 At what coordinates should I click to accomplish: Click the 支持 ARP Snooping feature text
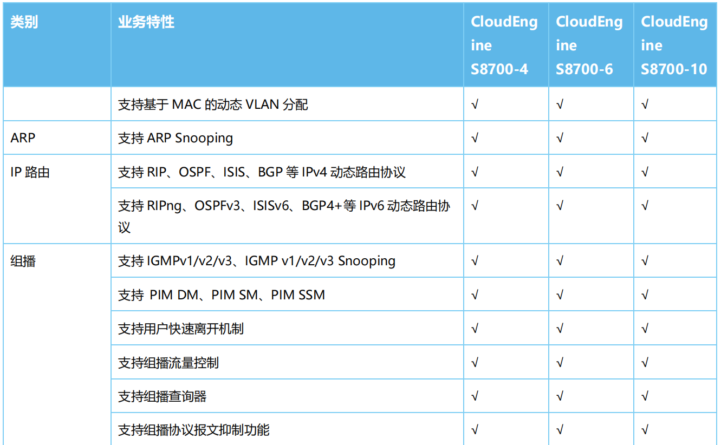[x=176, y=138]
